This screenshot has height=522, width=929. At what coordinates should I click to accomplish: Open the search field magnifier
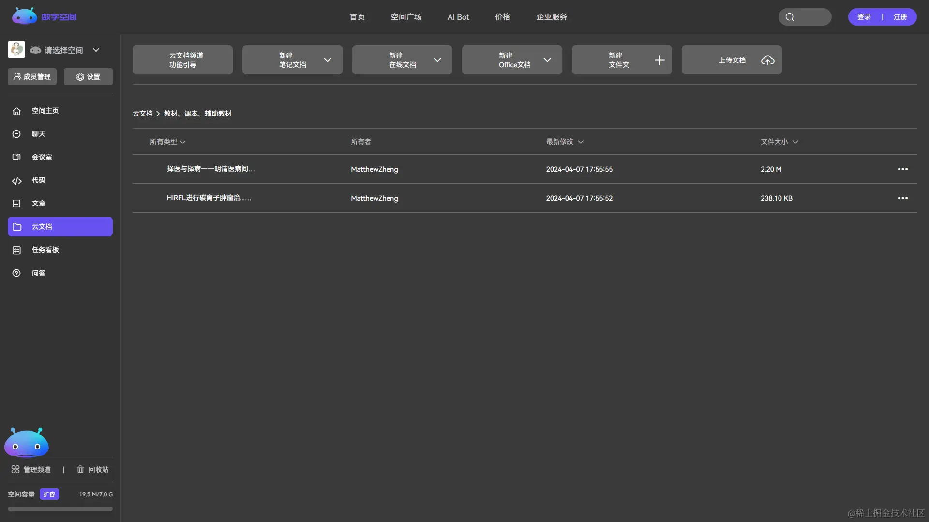[x=790, y=17]
